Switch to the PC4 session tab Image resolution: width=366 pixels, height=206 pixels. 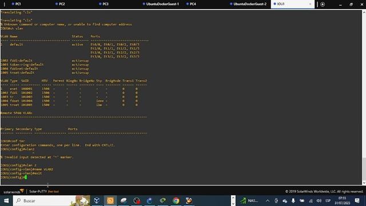click(x=191, y=4)
